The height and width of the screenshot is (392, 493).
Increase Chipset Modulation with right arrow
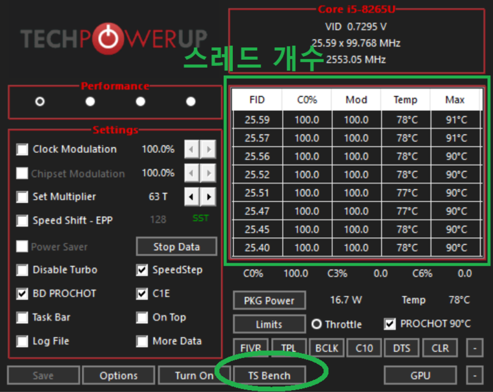click(209, 173)
